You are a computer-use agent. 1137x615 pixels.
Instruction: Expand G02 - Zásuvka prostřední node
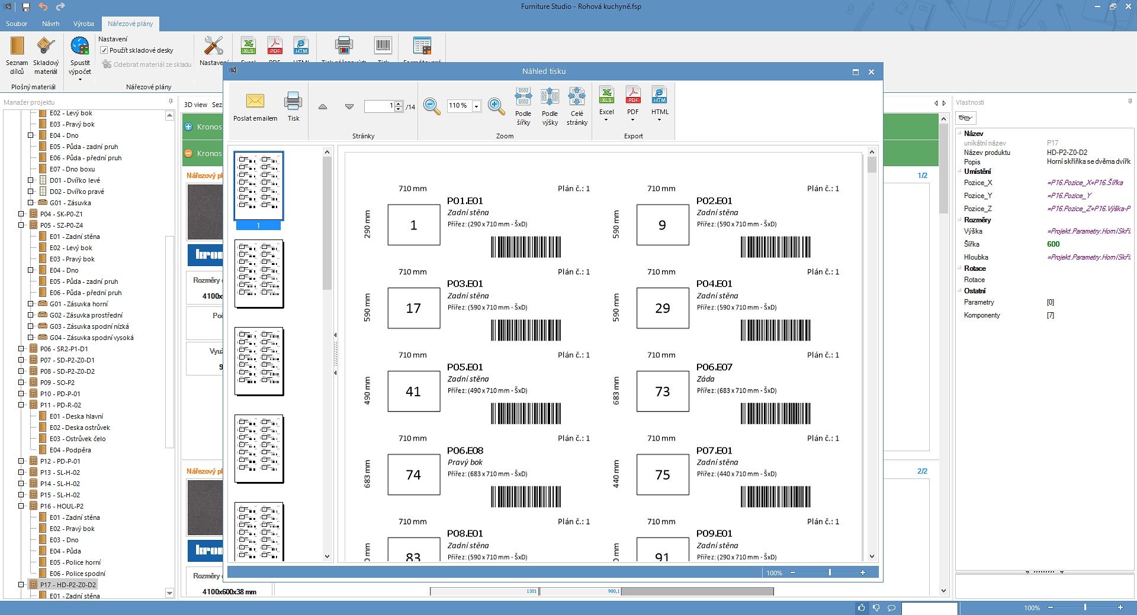coord(31,315)
